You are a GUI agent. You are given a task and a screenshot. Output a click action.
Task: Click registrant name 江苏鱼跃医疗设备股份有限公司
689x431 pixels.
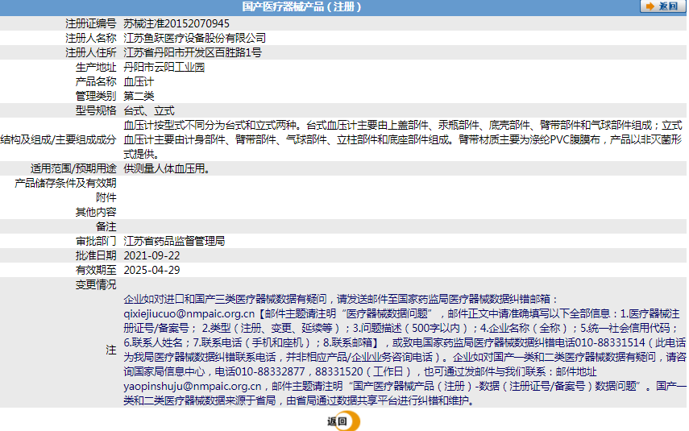[194, 38]
